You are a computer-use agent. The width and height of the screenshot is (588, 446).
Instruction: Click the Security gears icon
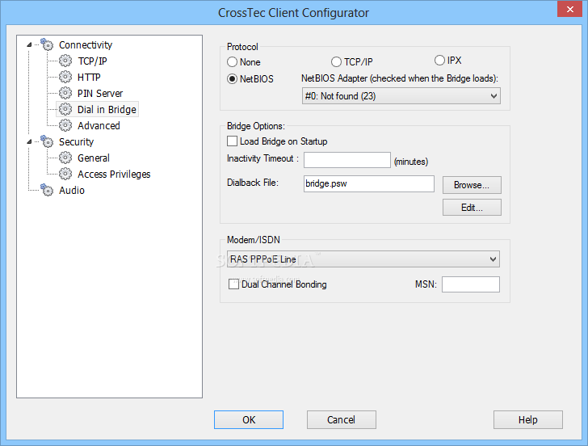(x=47, y=141)
